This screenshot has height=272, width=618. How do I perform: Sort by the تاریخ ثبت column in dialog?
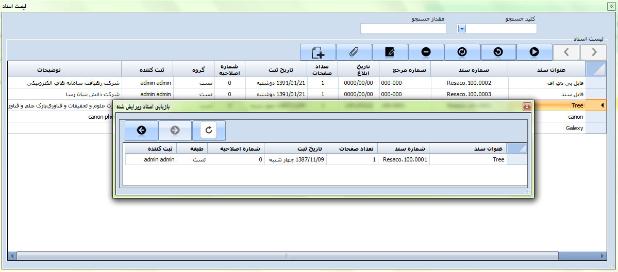(x=295, y=149)
